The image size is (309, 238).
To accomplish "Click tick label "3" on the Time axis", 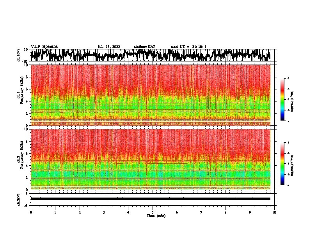I will pos(104,212).
